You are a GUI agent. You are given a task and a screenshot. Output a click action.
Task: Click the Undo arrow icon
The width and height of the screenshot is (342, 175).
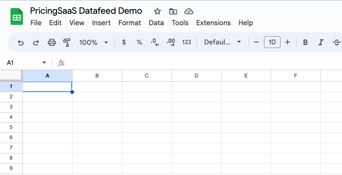click(21, 42)
